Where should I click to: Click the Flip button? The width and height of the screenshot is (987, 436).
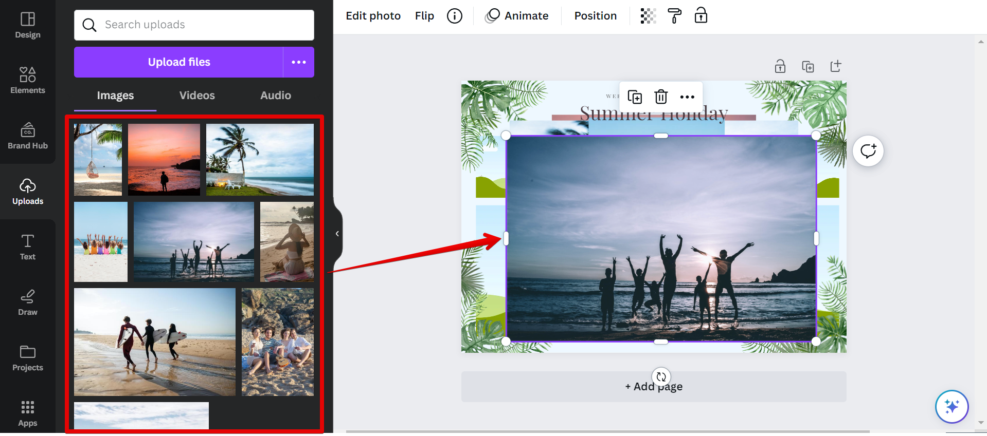pos(424,16)
